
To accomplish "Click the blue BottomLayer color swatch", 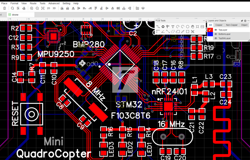I will 210,34.
